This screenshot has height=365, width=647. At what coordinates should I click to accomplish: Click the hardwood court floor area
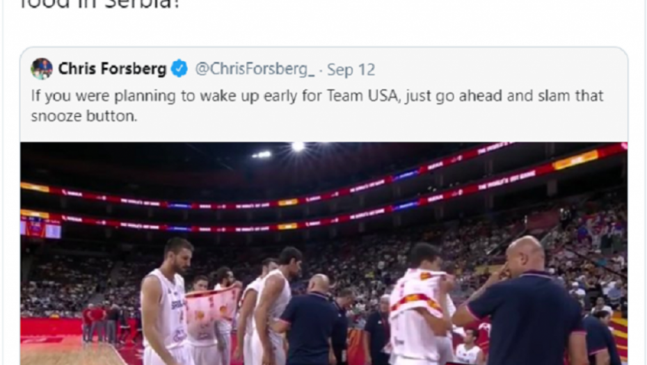point(70,350)
